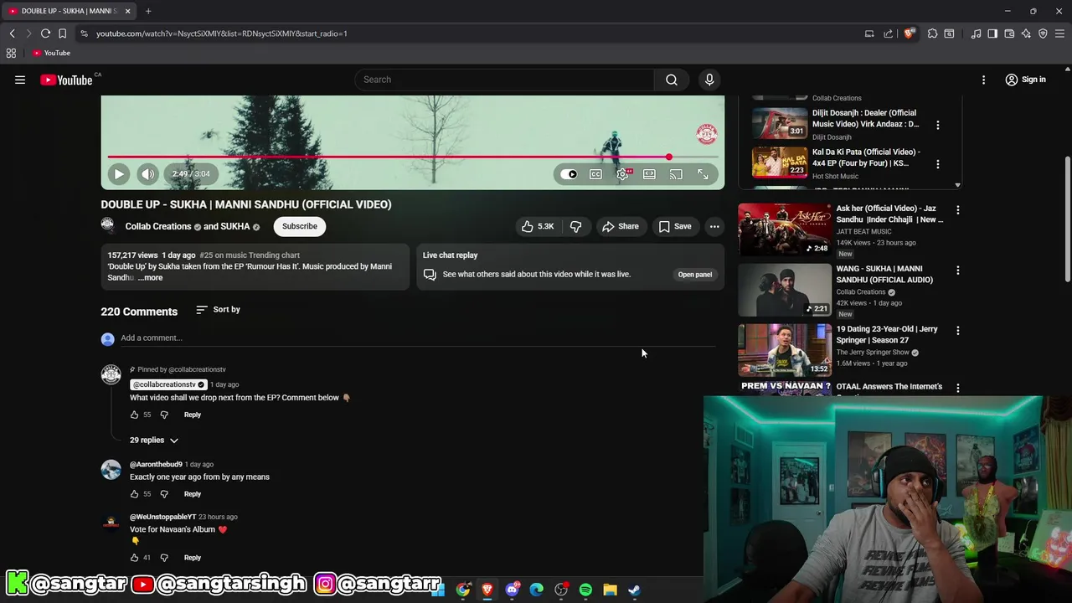The image size is (1072, 603).
Task: Reply to the Aaronthebud9 comment
Action: pos(193,494)
